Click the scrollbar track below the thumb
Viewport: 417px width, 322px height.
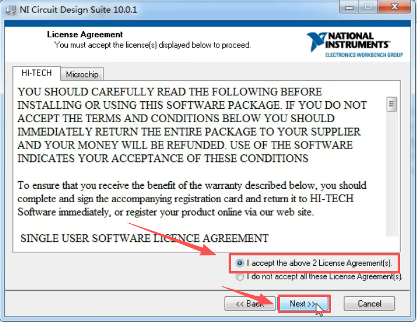tap(391, 174)
